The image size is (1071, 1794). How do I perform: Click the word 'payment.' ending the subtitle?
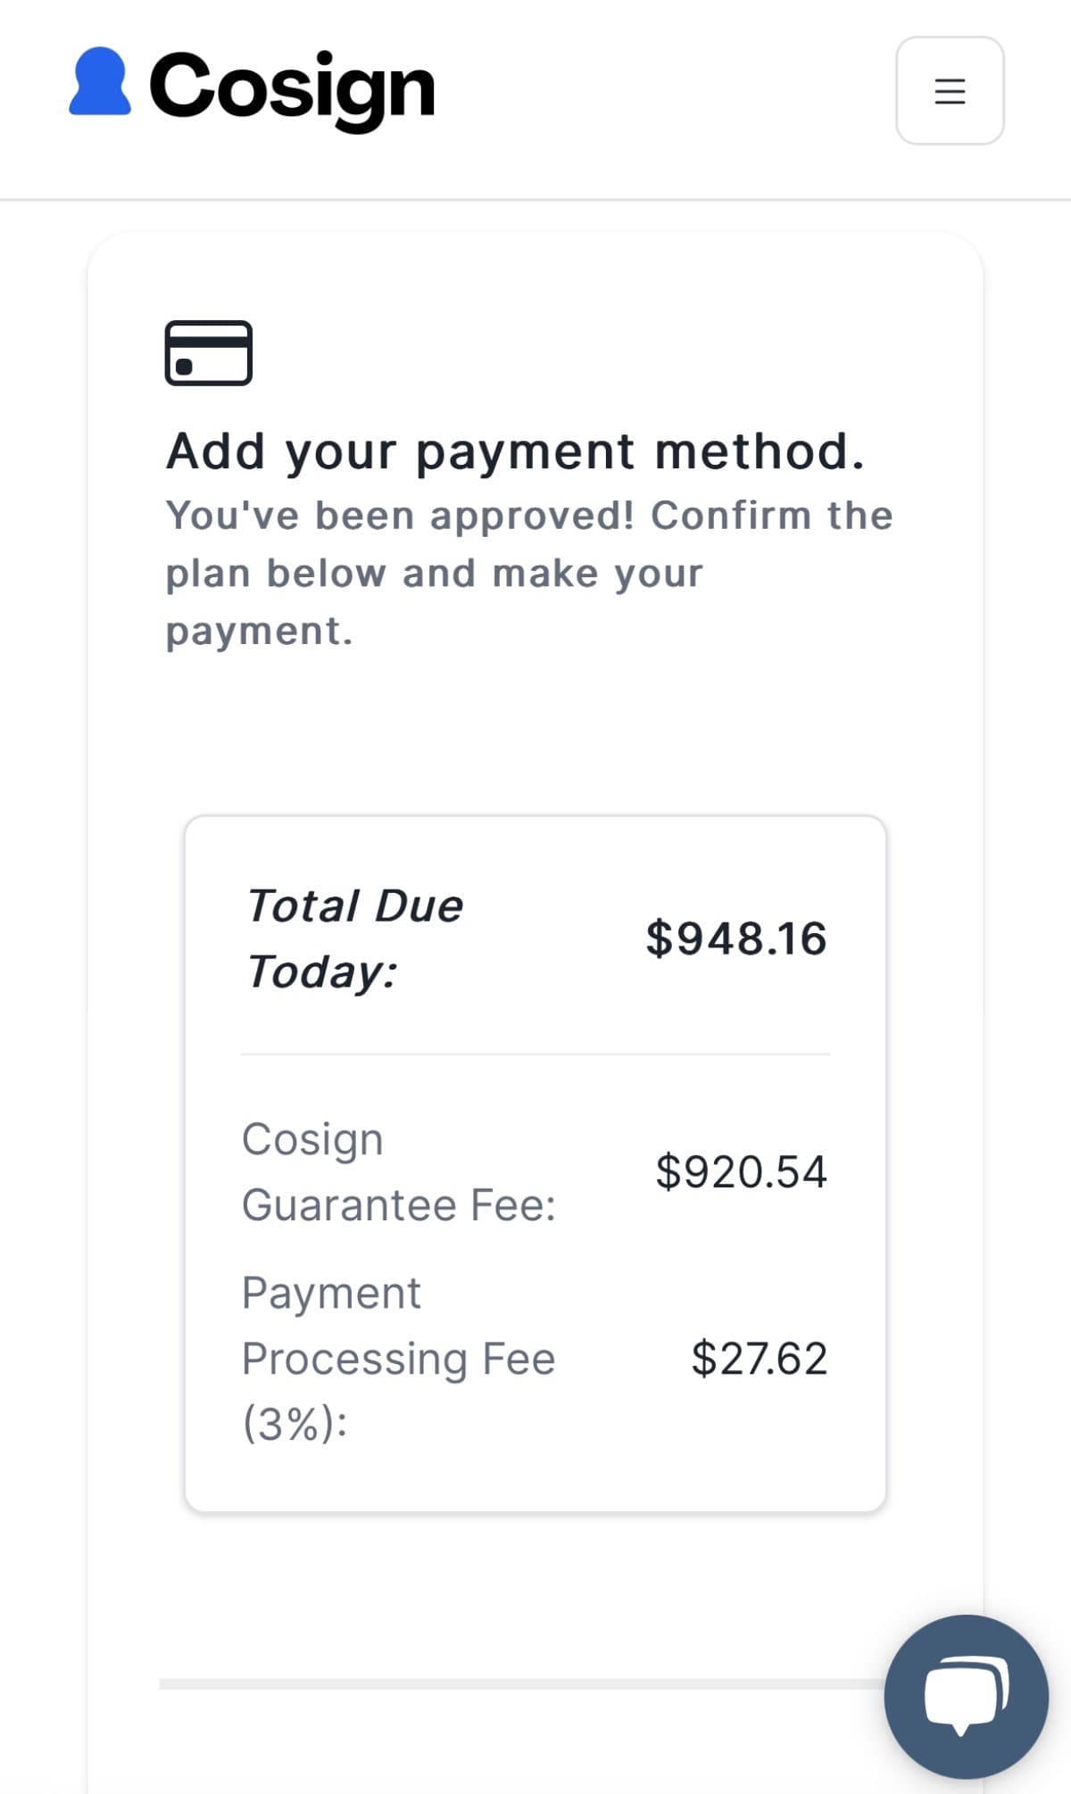260,631
